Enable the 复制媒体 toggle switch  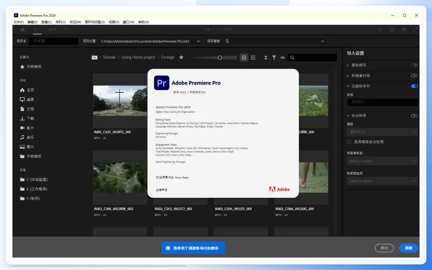pos(414,65)
